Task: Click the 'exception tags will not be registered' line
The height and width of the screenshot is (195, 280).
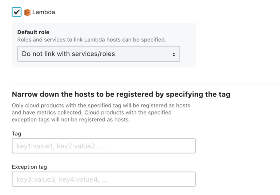Action: pyautogui.click(x=71, y=119)
